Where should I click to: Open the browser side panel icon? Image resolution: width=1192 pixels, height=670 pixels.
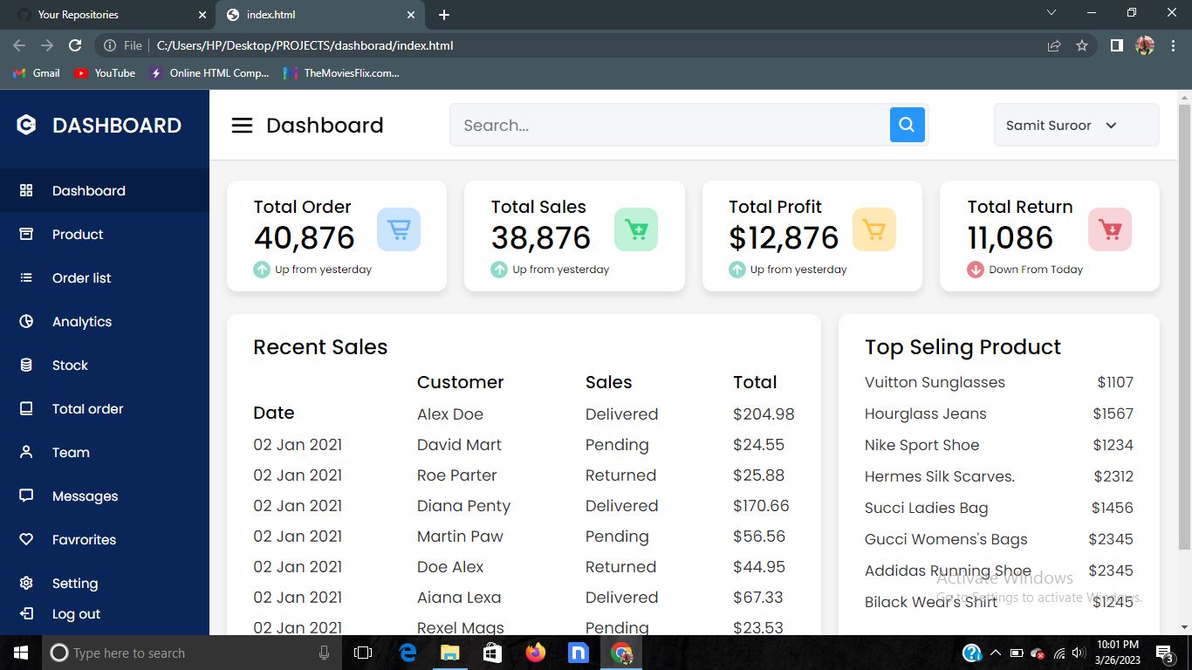point(1116,45)
